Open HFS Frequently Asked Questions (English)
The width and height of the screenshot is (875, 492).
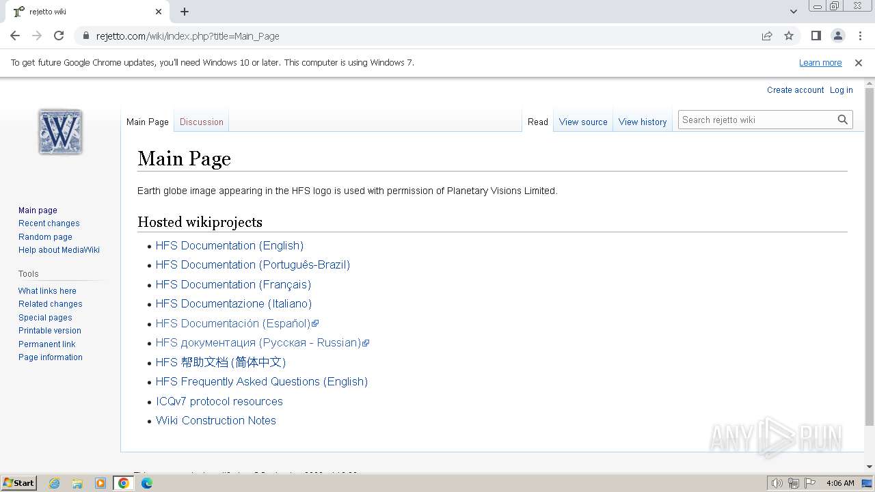tap(262, 381)
